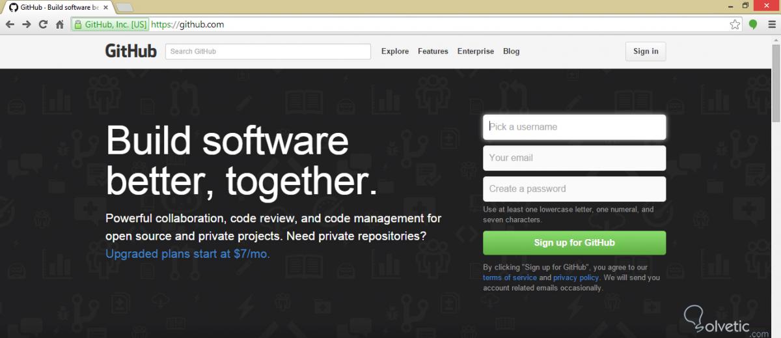Open the Explore menu item
Viewport: 781px width, 338px height.
tap(395, 51)
